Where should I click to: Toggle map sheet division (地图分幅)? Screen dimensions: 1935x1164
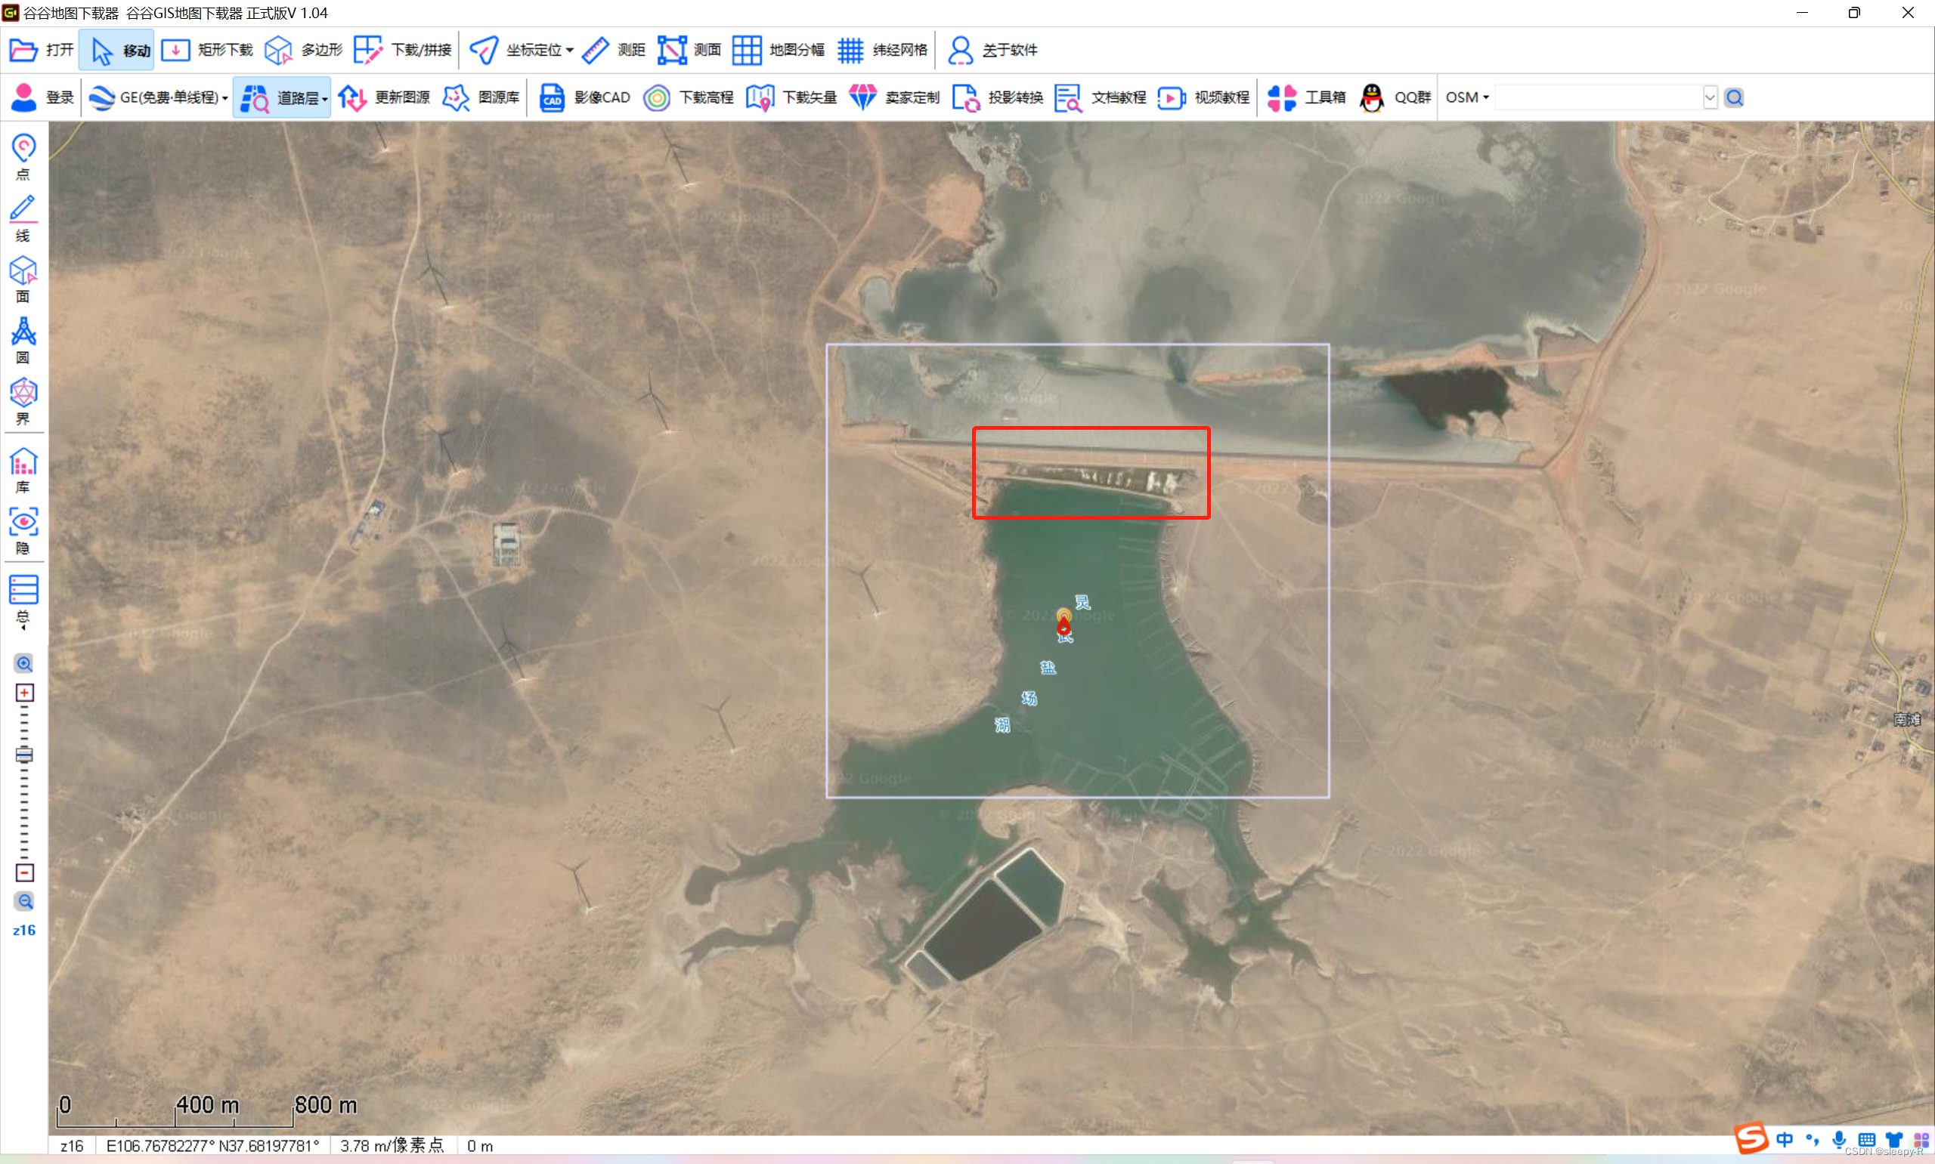pyautogui.click(x=779, y=50)
